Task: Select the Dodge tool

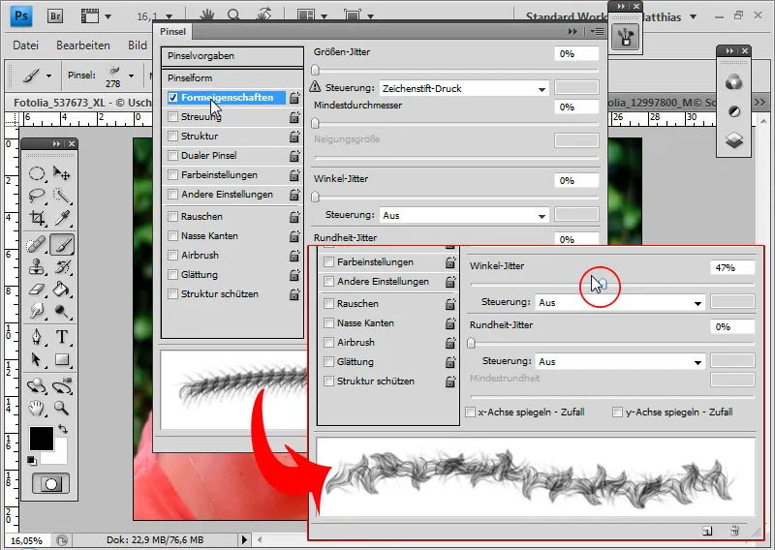Action: point(62,311)
